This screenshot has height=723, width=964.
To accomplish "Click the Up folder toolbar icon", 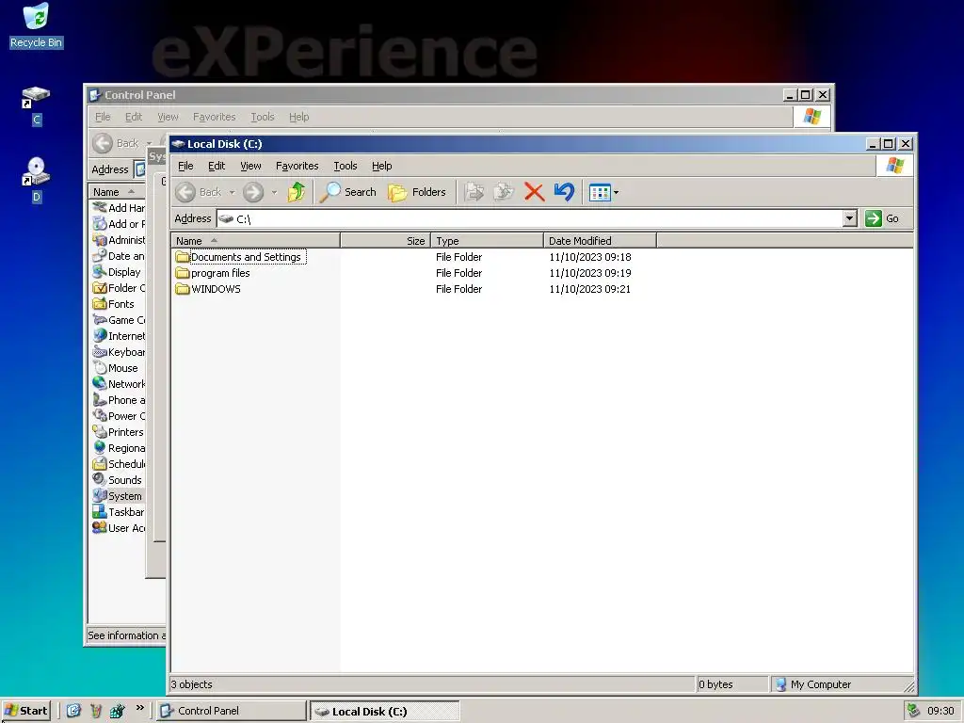I will (297, 192).
